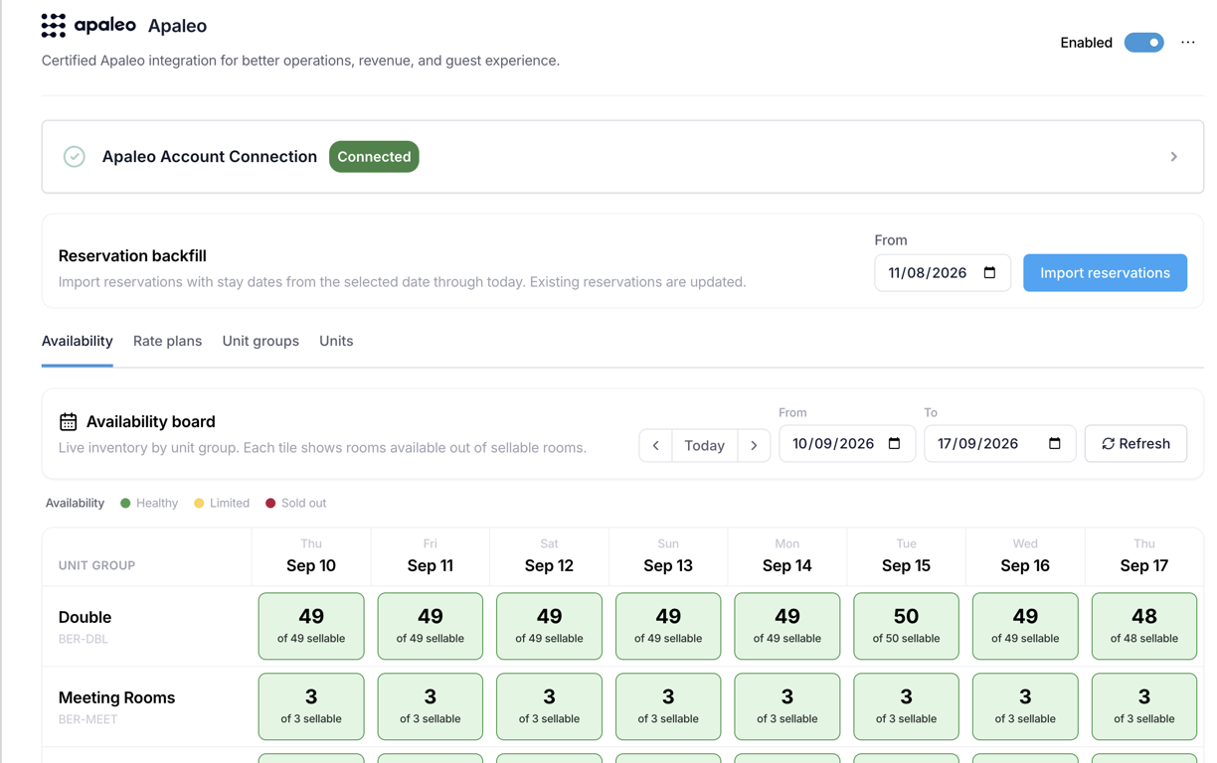The height and width of the screenshot is (763, 1217).
Task: Click the red Sold out legend dot
Action: coord(270,504)
